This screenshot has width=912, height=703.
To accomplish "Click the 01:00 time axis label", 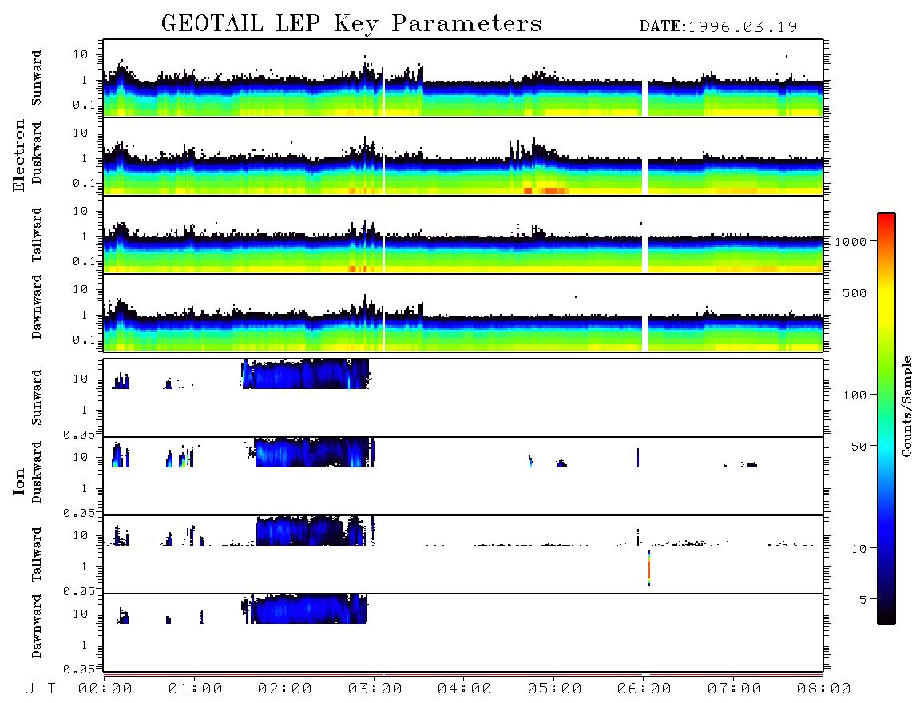I will (x=196, y=689).
